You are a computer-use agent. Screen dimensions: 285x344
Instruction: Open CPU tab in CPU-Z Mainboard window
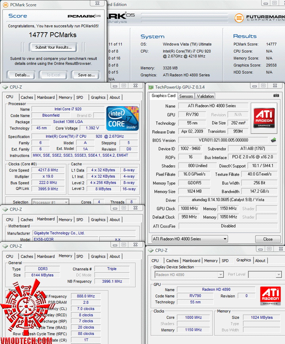[9, 220]
